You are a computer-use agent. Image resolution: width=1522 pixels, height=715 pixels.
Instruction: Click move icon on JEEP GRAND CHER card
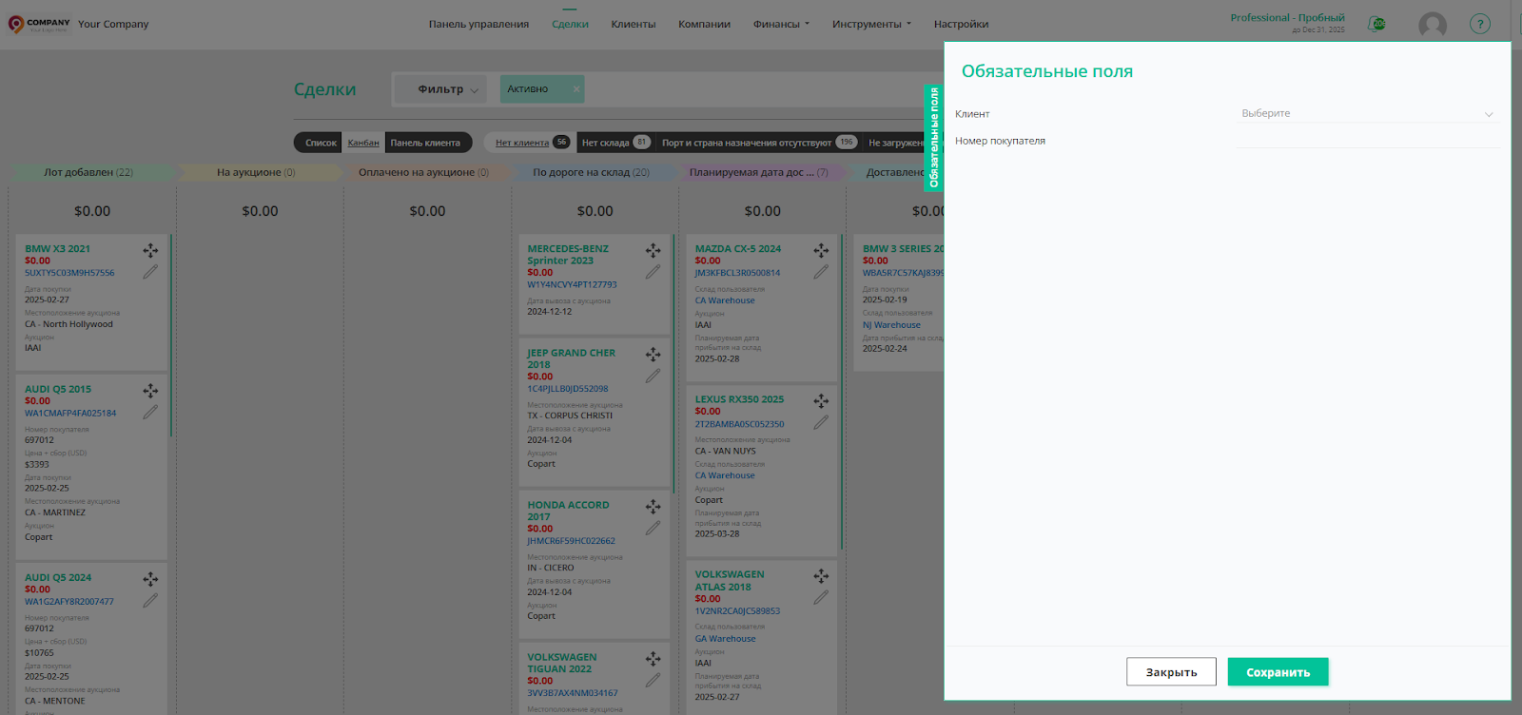click(653, 355)
